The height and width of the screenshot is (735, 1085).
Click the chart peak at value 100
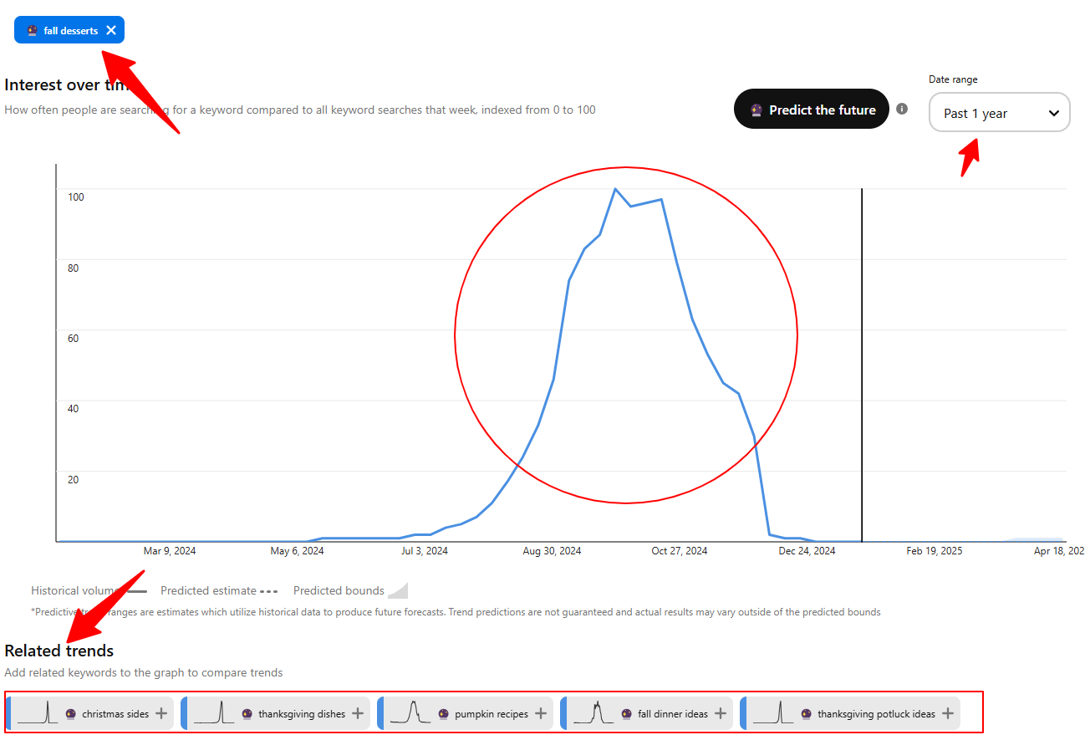(x=615, y=189)
